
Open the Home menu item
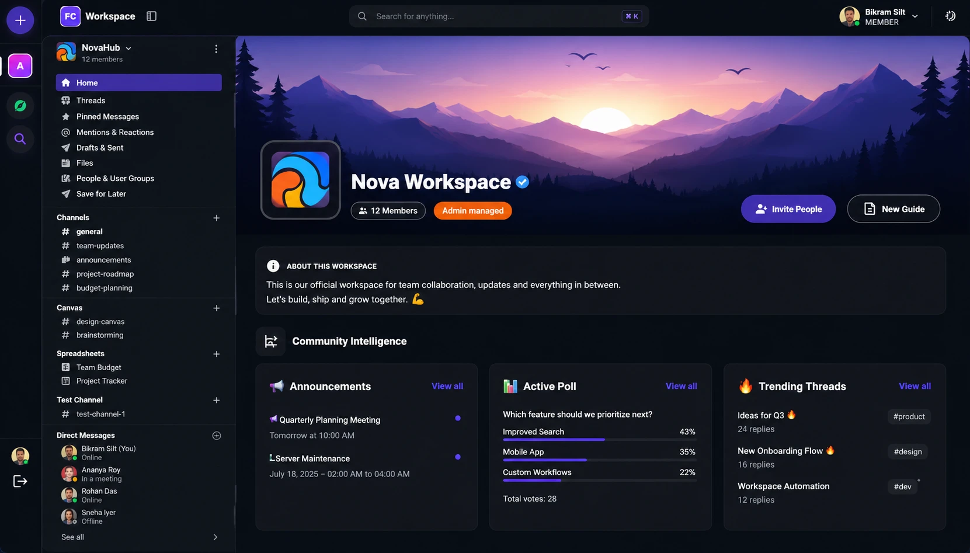tap(139, 83)
